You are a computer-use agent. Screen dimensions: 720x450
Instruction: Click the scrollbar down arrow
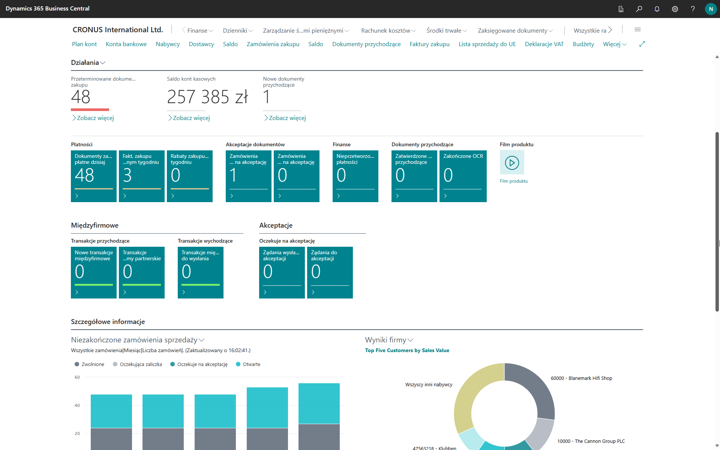coord(717,446)
